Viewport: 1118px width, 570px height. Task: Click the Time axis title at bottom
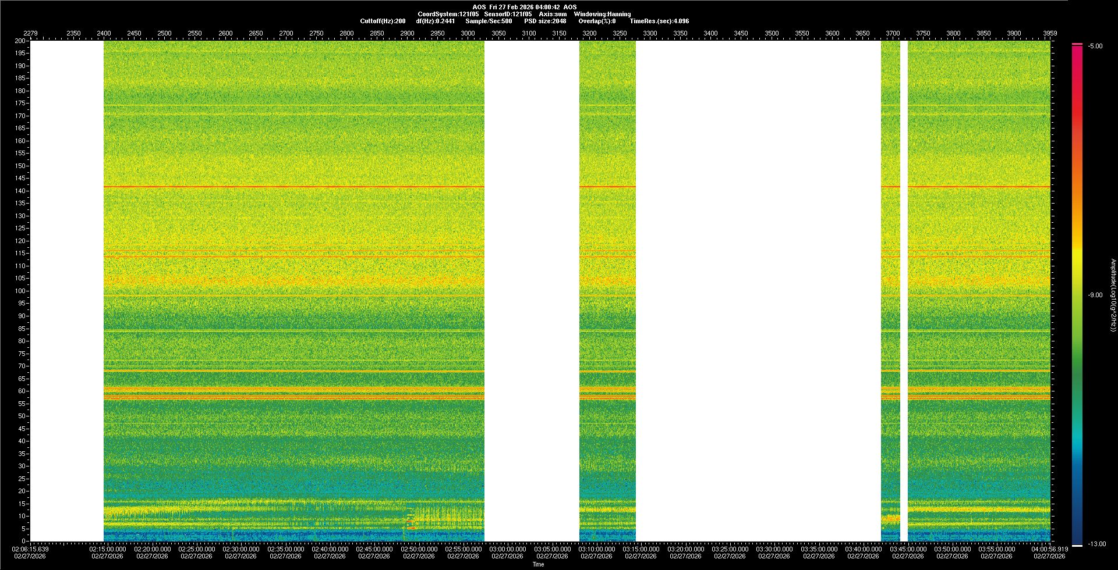538,564
